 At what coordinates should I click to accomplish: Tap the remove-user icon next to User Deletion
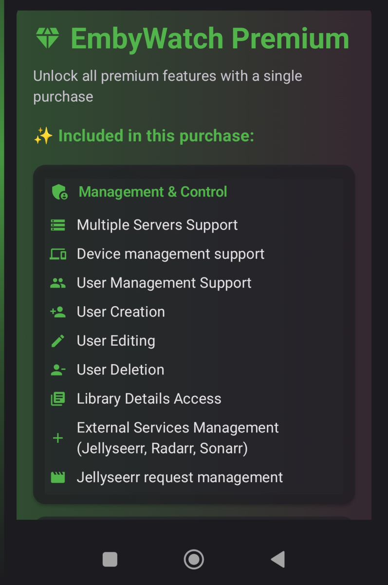58,370
